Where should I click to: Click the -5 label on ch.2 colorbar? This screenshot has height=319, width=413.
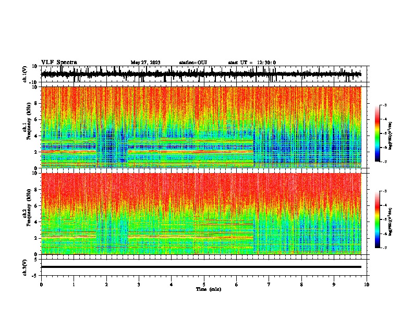385,219
